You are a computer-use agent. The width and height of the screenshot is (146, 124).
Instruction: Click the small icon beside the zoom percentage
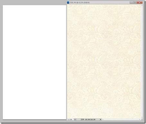click(75, 120)
